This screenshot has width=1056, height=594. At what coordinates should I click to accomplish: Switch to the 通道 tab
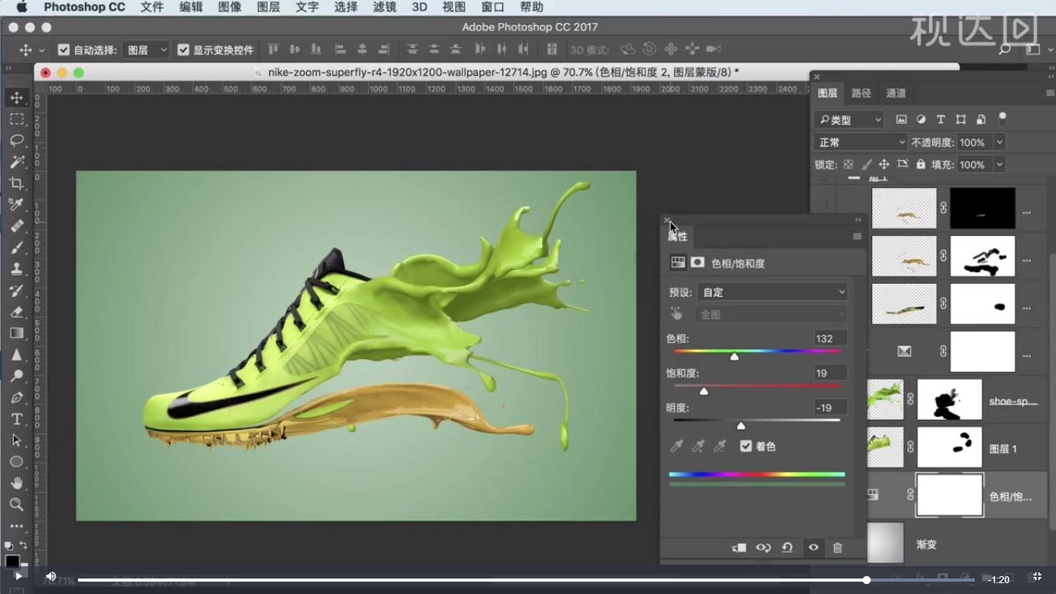[896, 93]
